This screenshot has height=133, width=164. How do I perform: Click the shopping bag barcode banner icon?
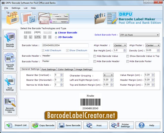point(13,18)
